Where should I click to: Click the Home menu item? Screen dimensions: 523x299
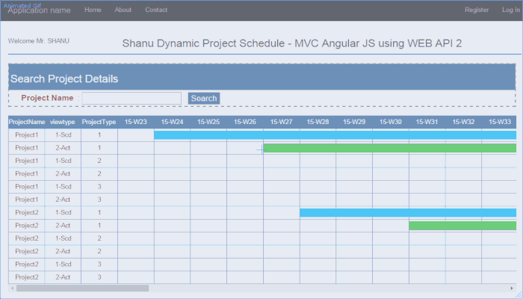click(93, 10)
